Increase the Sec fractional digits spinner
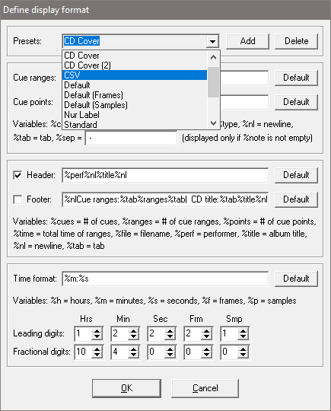This screenshot has width=331, height=411. pos(170,349)
